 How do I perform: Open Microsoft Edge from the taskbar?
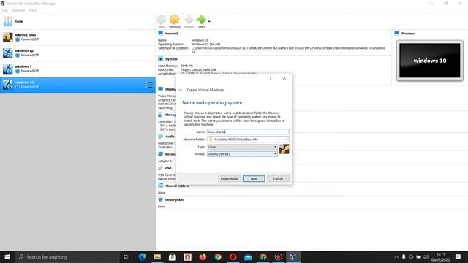142,256
